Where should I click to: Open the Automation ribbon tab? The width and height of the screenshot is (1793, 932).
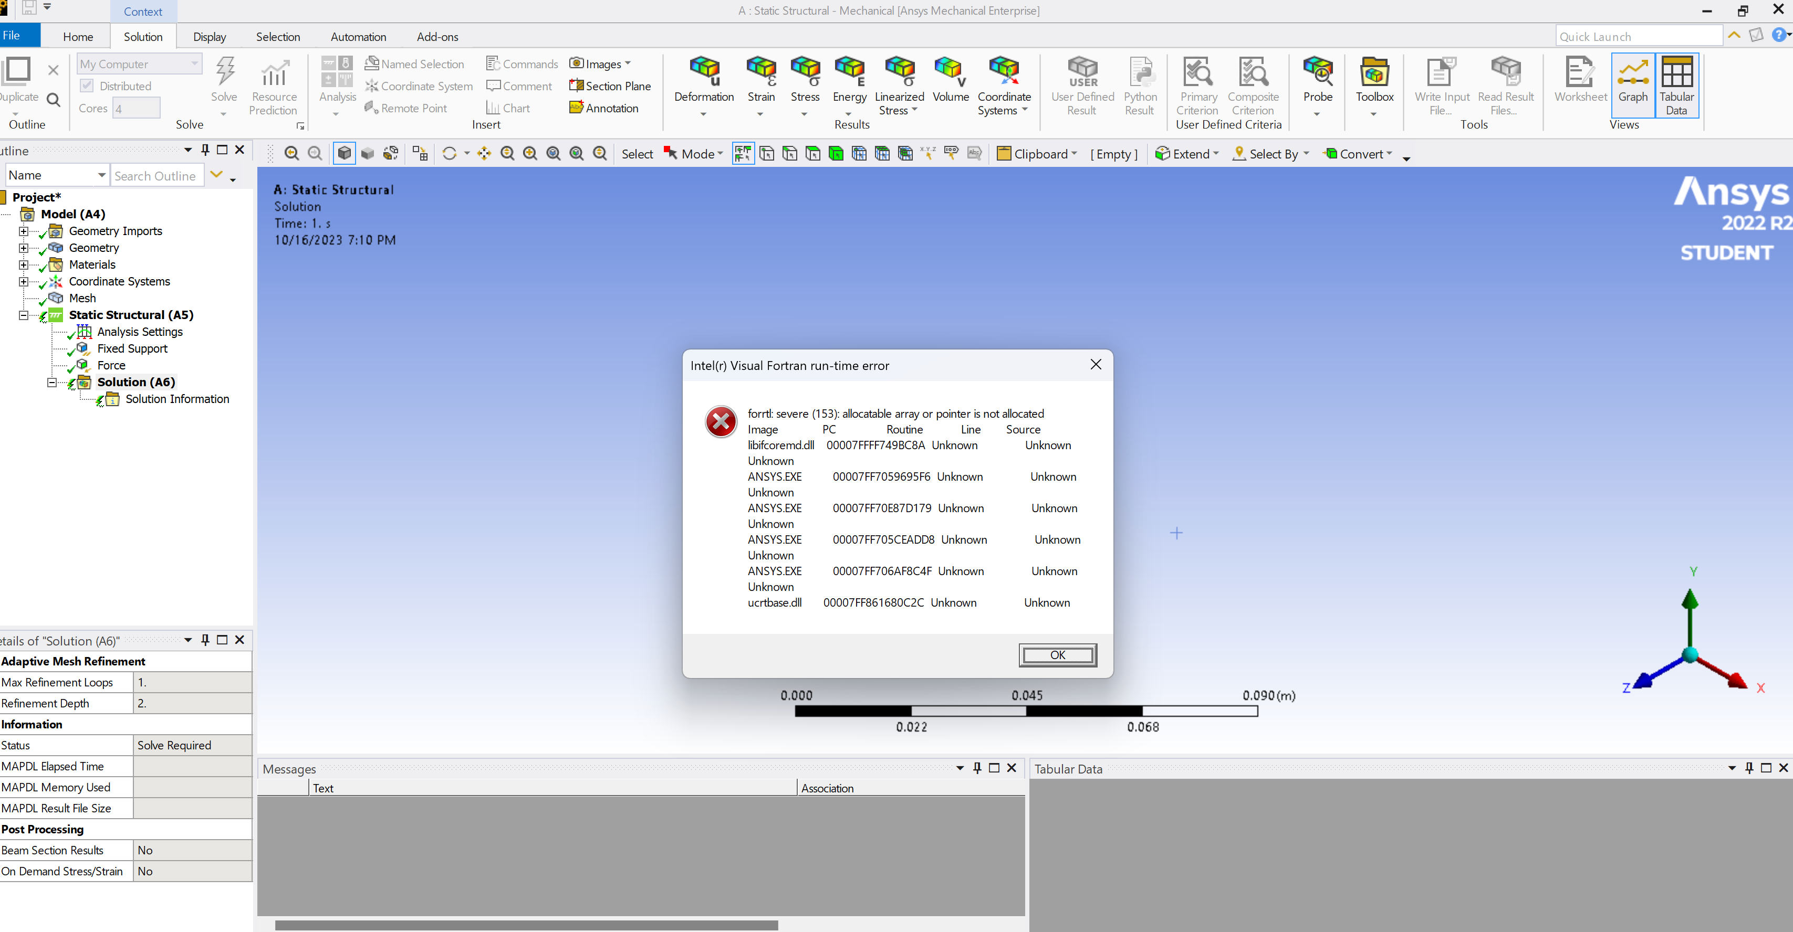[358, 37]
